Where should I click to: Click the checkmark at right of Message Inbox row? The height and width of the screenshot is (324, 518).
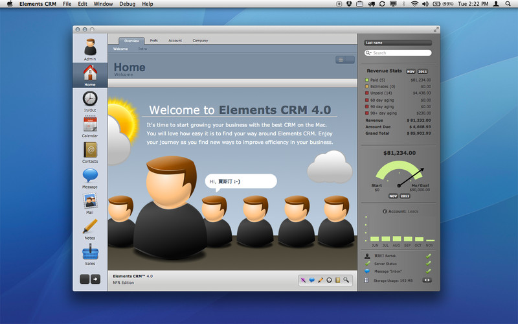coord(429,271)
